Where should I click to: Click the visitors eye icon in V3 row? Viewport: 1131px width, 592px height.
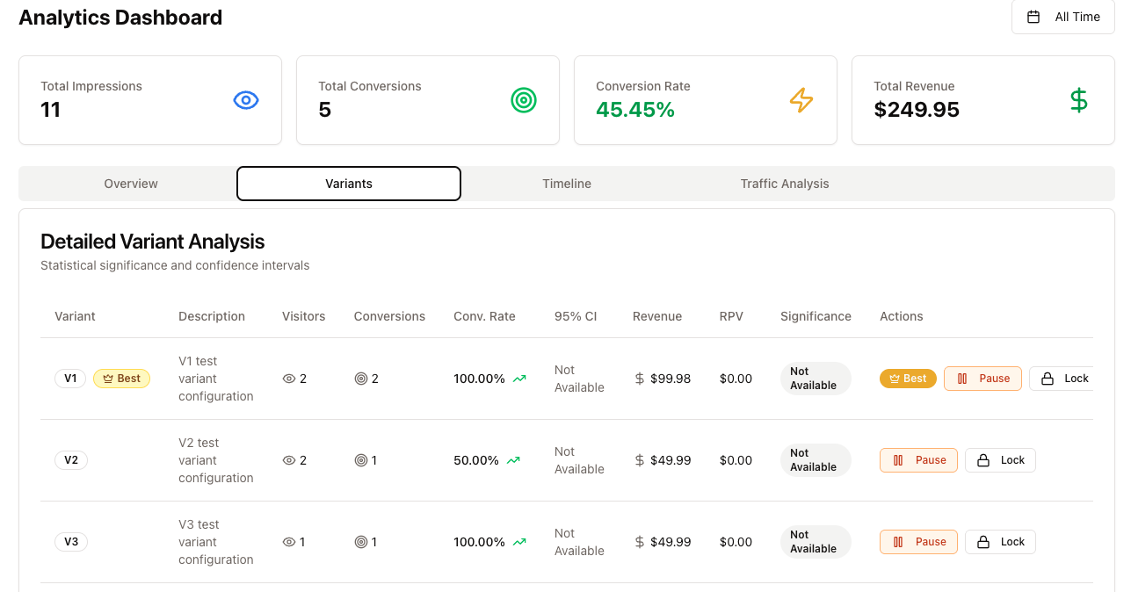288,542
